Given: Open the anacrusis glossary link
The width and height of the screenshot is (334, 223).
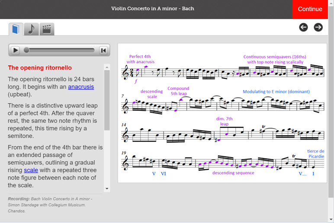Looking at the screenshot, I should pyautogui.click(x=81, y=87).
